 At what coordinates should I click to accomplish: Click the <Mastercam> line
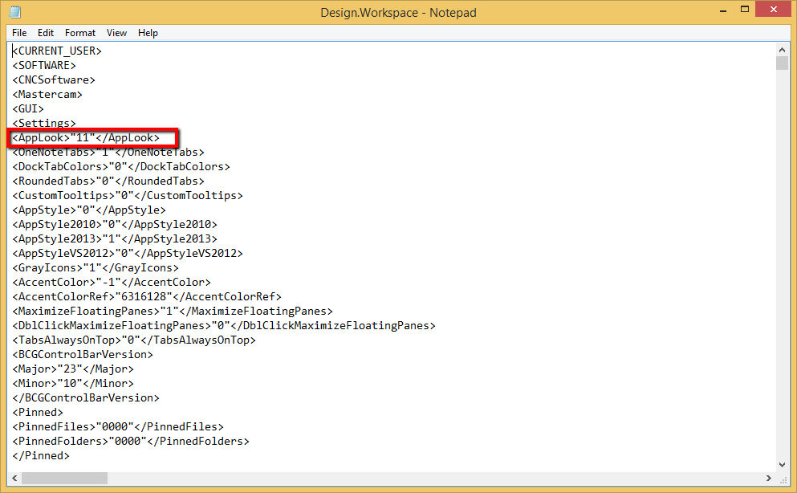point(47,95)
